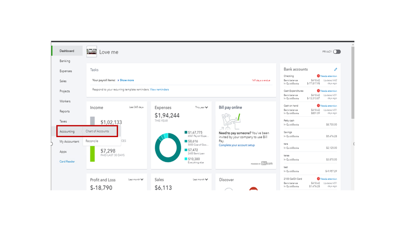Toggle the Privacy switch
The height and width of the screenshot is (228, 405).
[337, 52]
